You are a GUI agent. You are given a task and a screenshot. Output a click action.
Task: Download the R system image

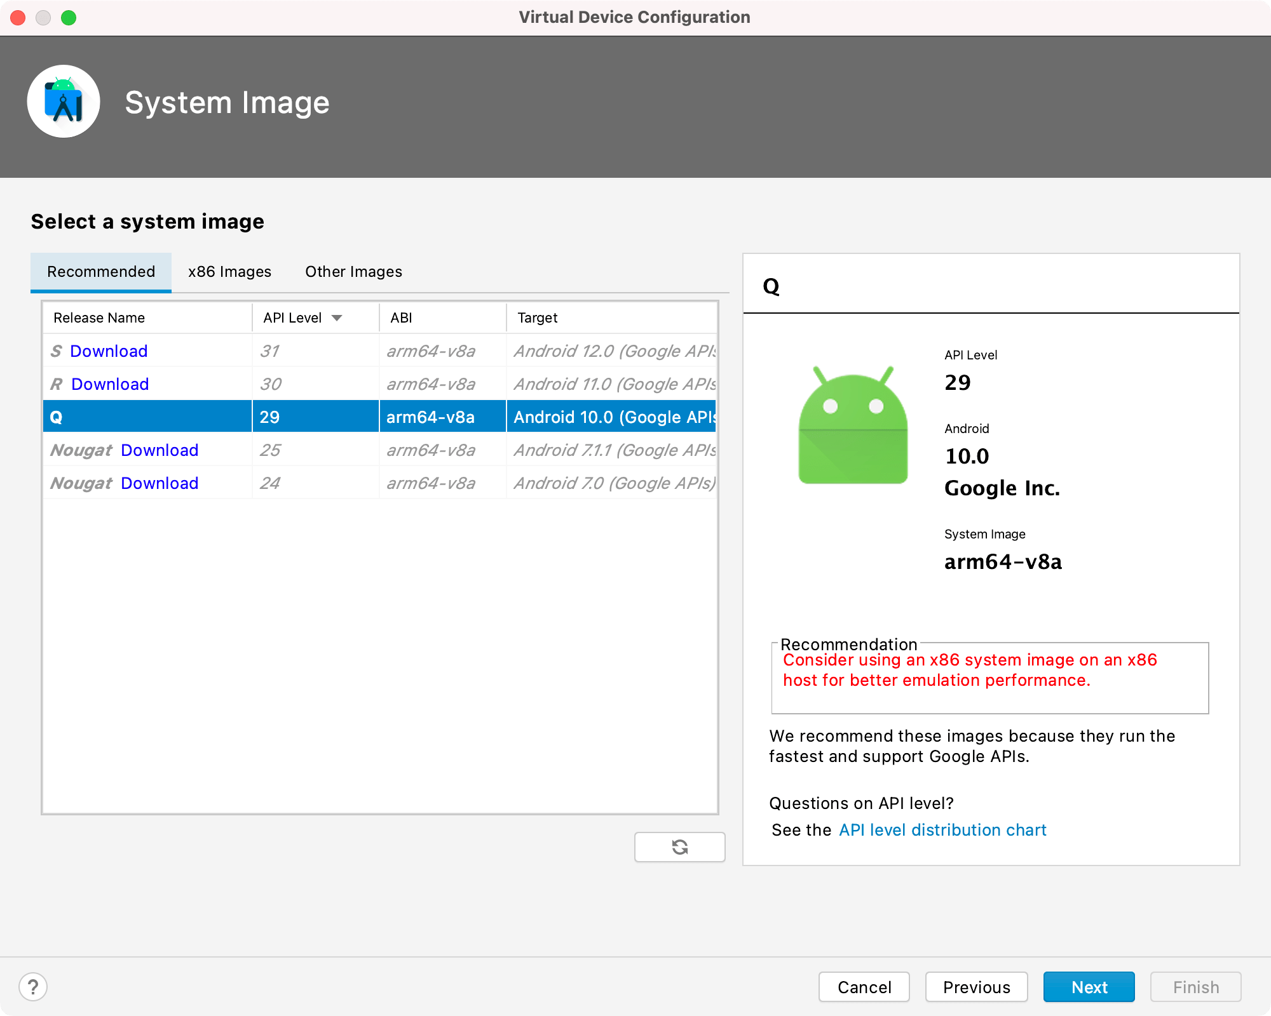(110, 384)
